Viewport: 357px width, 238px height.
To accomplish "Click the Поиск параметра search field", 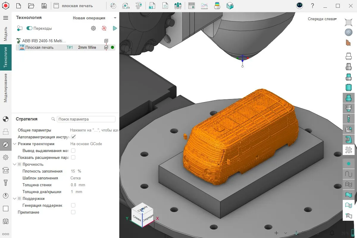I will tap(86, 119).
